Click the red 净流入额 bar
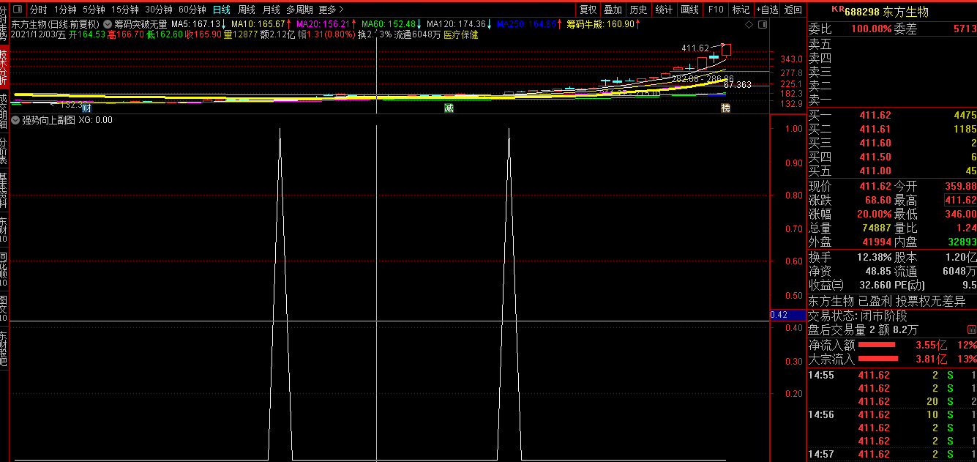977x462 pixels. (877, 344)
